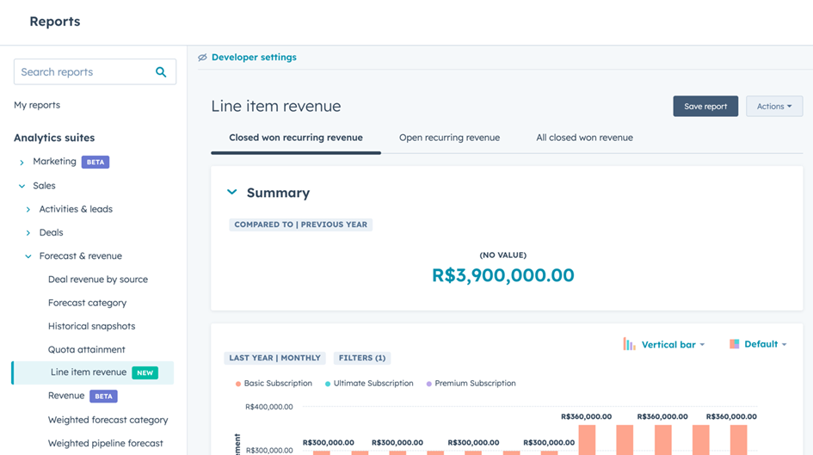
Task: Collapse Forecast & revenue section
Action: (x=28, y=256)
